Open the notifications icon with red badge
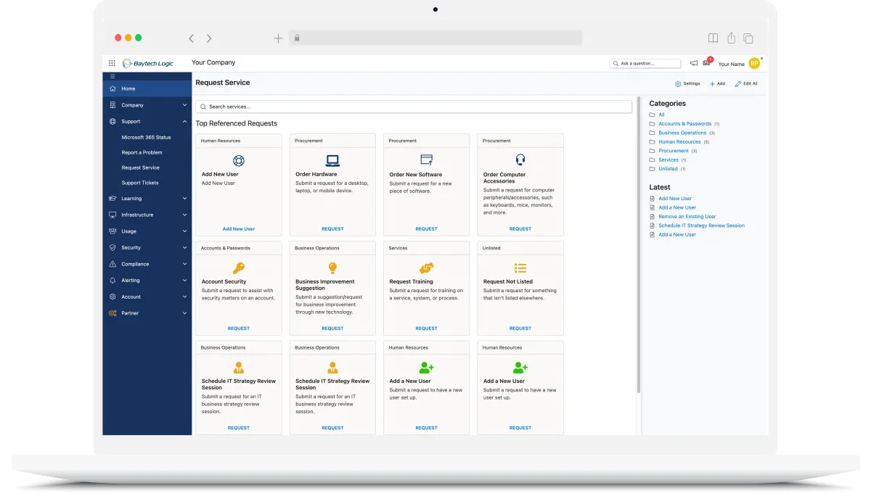 [707, 62]
